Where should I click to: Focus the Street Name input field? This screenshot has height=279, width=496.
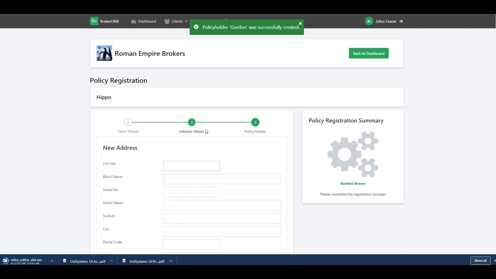pos(222,205)
